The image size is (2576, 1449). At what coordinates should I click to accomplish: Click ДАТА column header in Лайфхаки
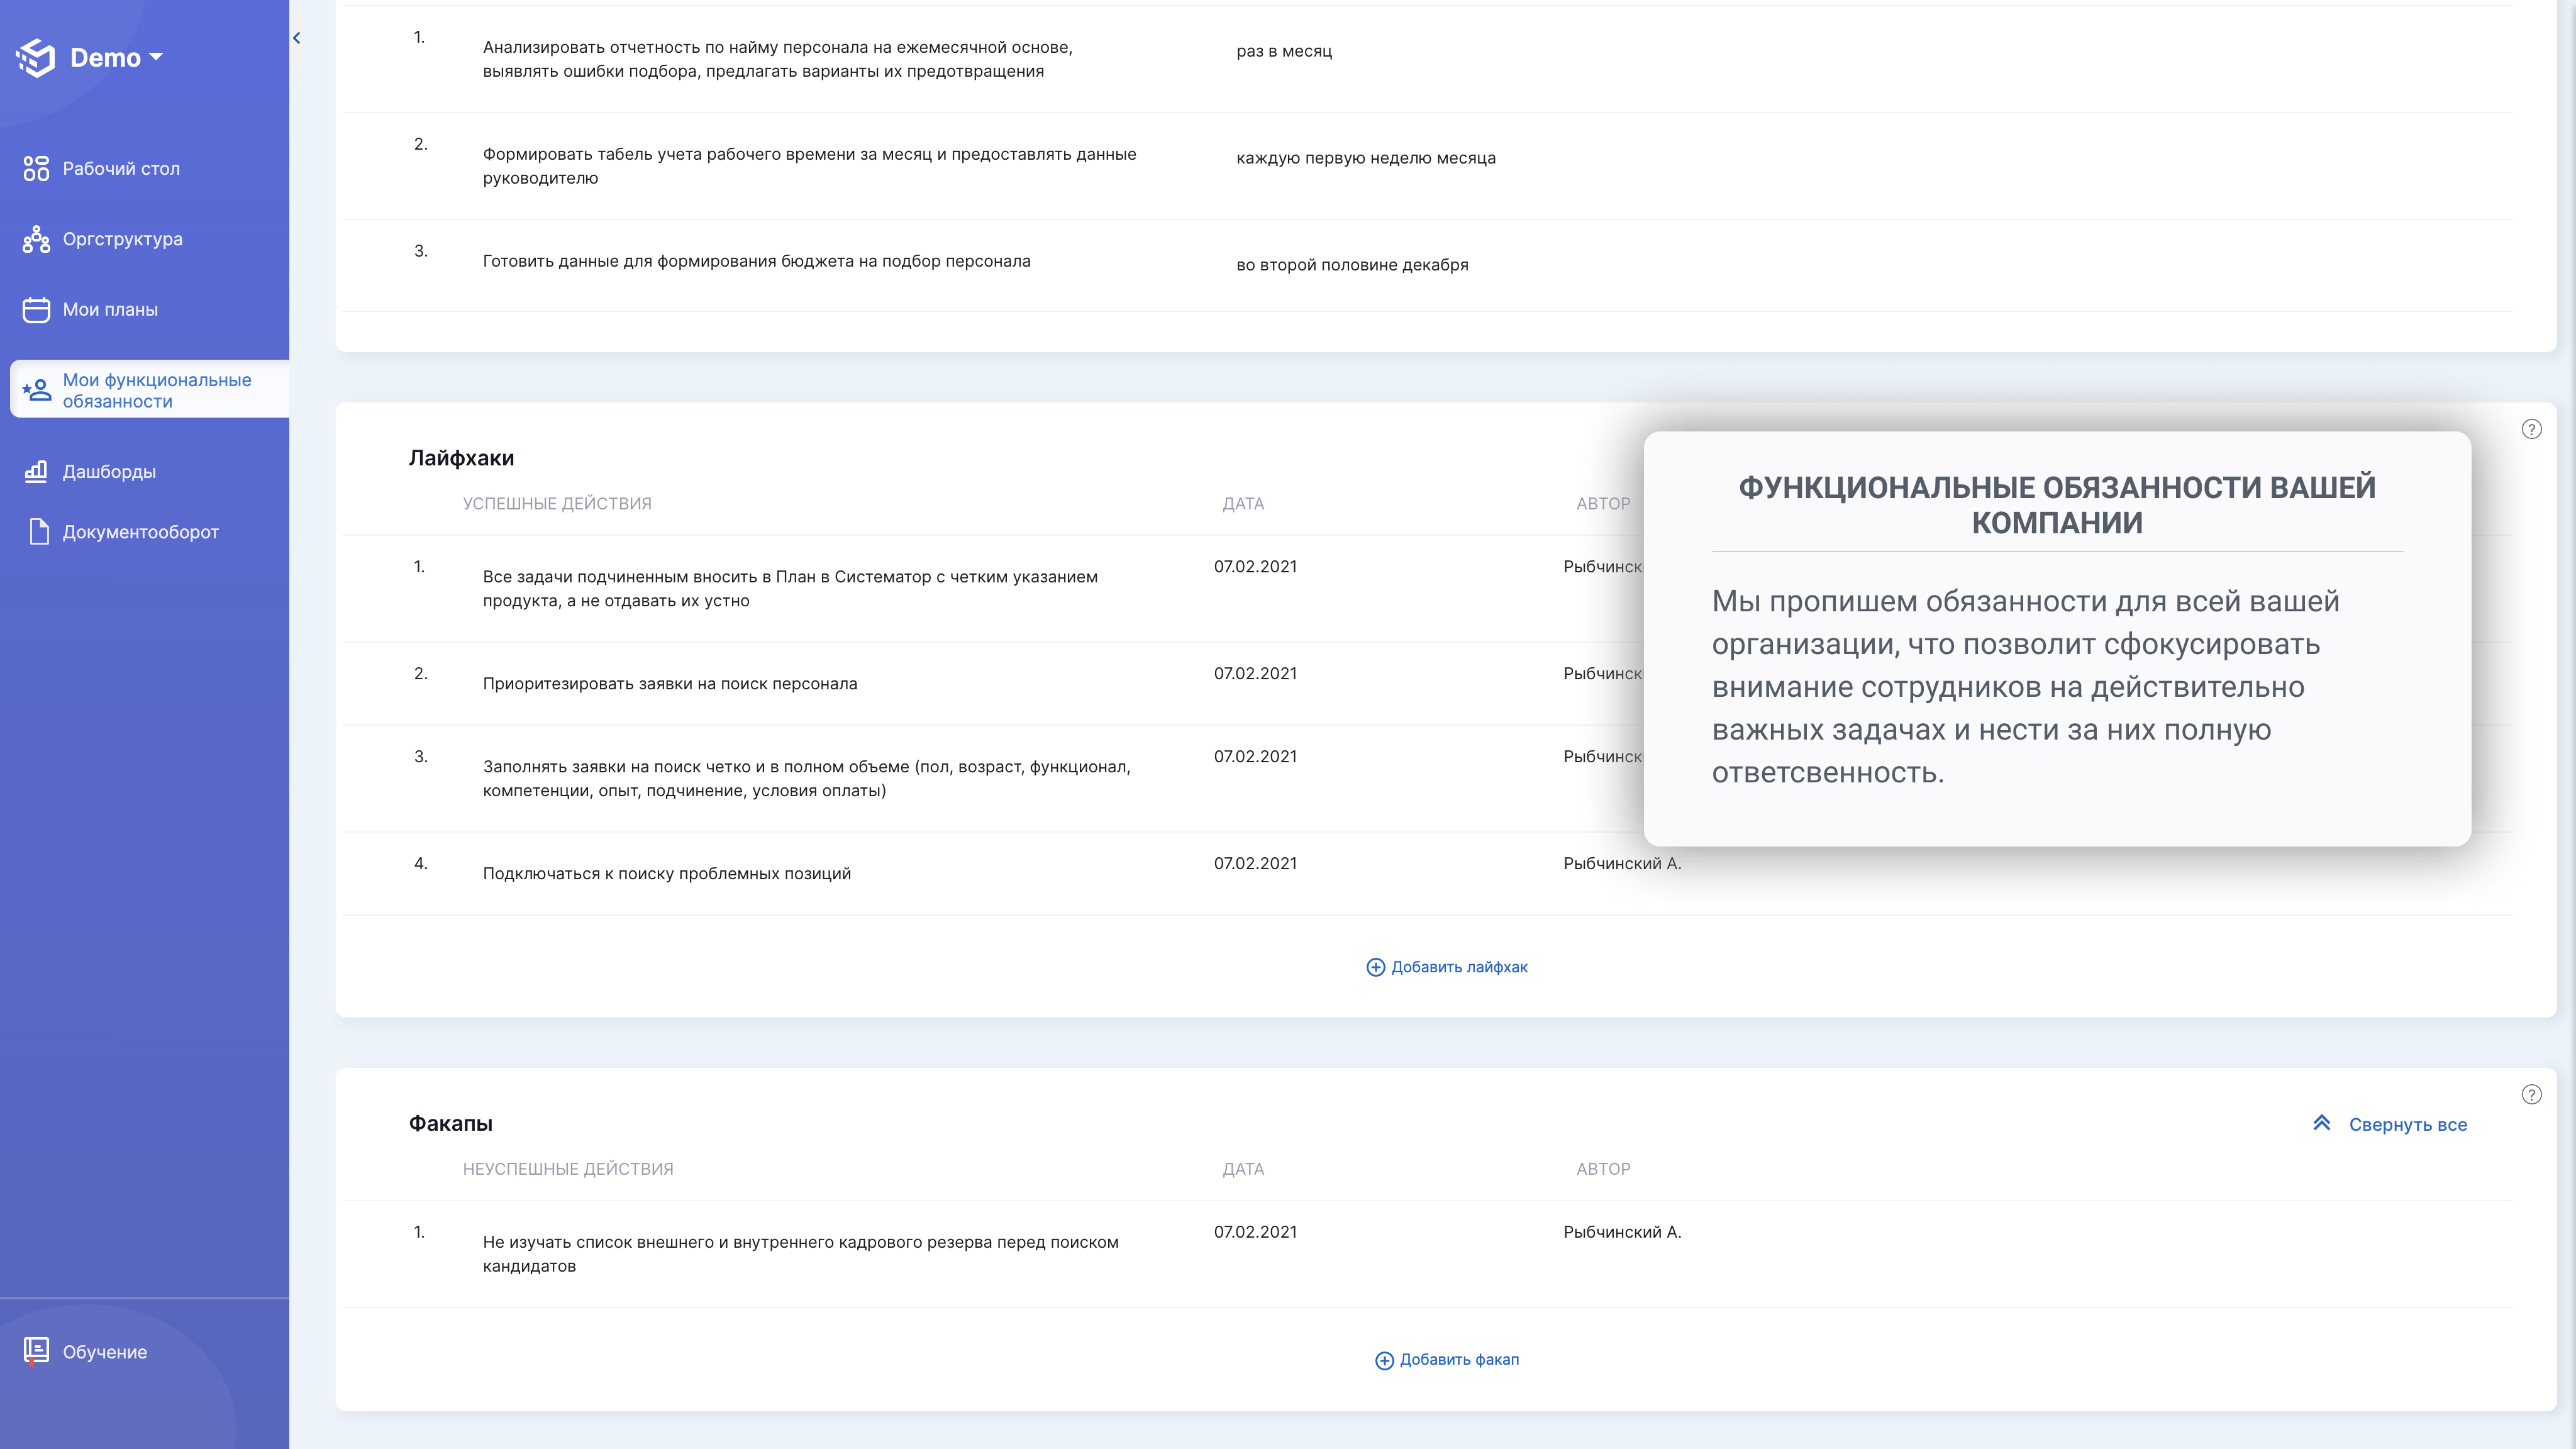pos(1243,504)
